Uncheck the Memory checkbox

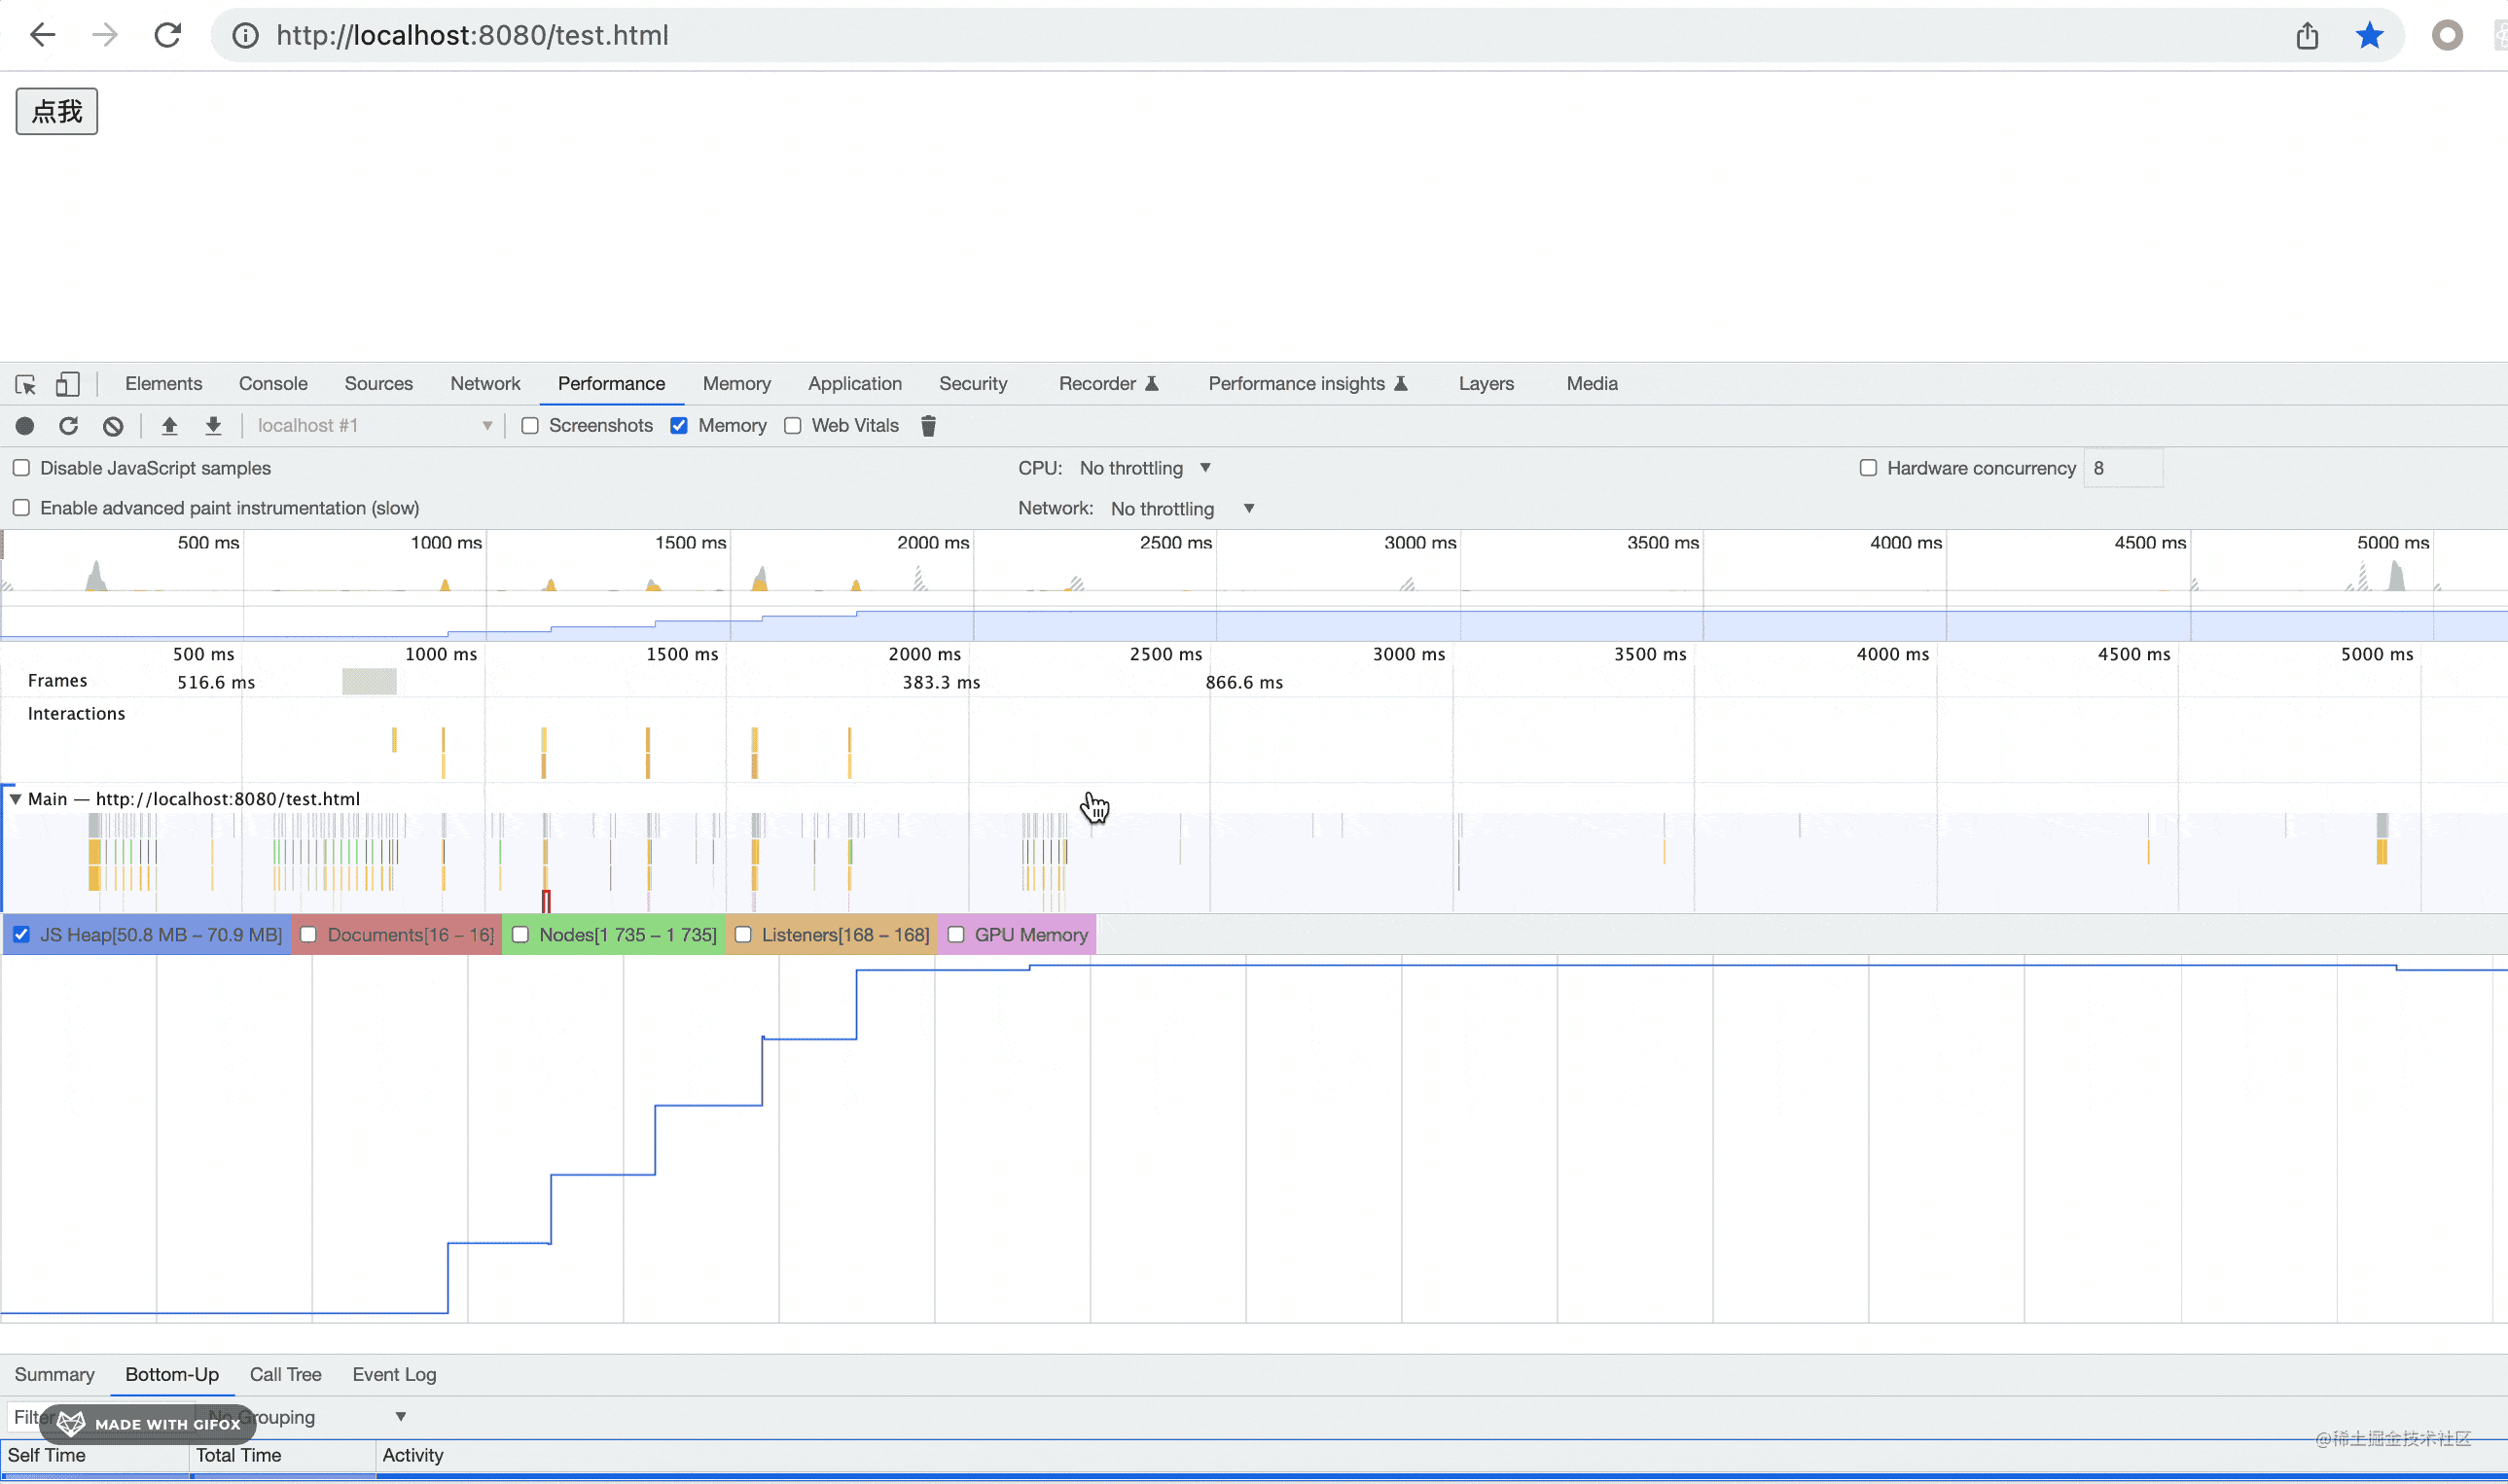[x=679, y=426]
